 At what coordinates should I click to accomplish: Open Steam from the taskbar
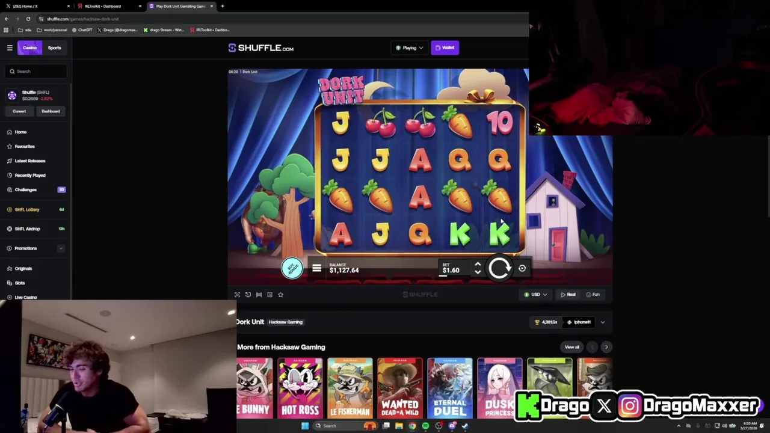(465, 426)
